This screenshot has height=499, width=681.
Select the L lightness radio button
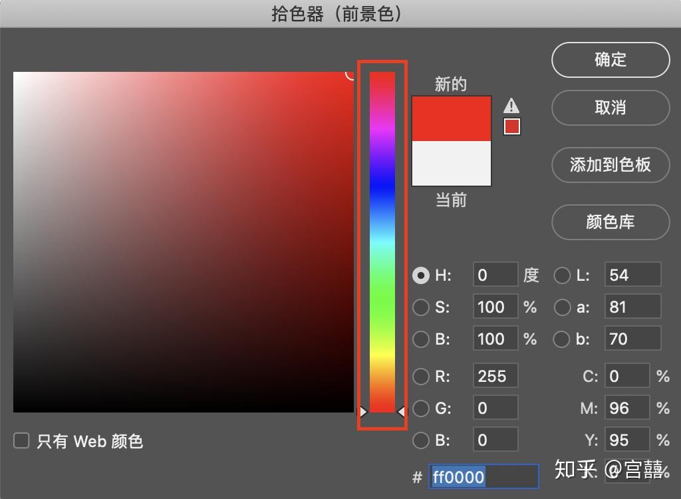[x=562, y=275]
